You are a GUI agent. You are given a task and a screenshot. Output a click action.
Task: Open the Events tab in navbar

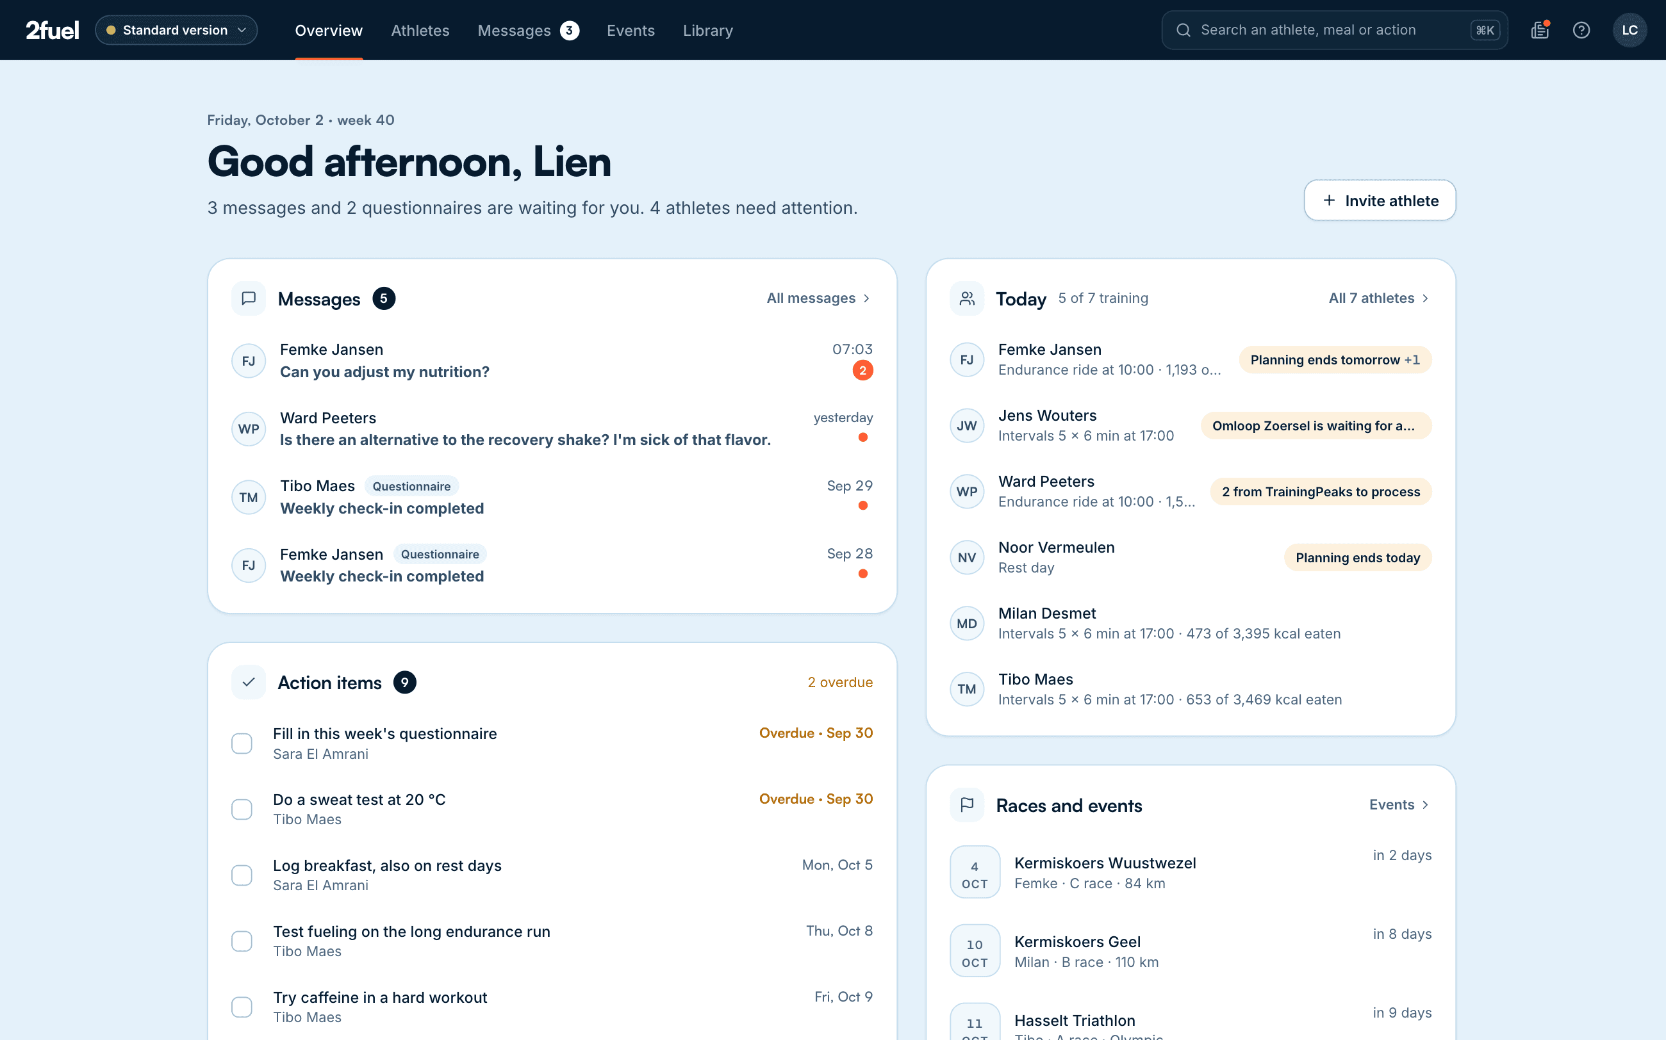pyautogui.click(x=631, y=30)
